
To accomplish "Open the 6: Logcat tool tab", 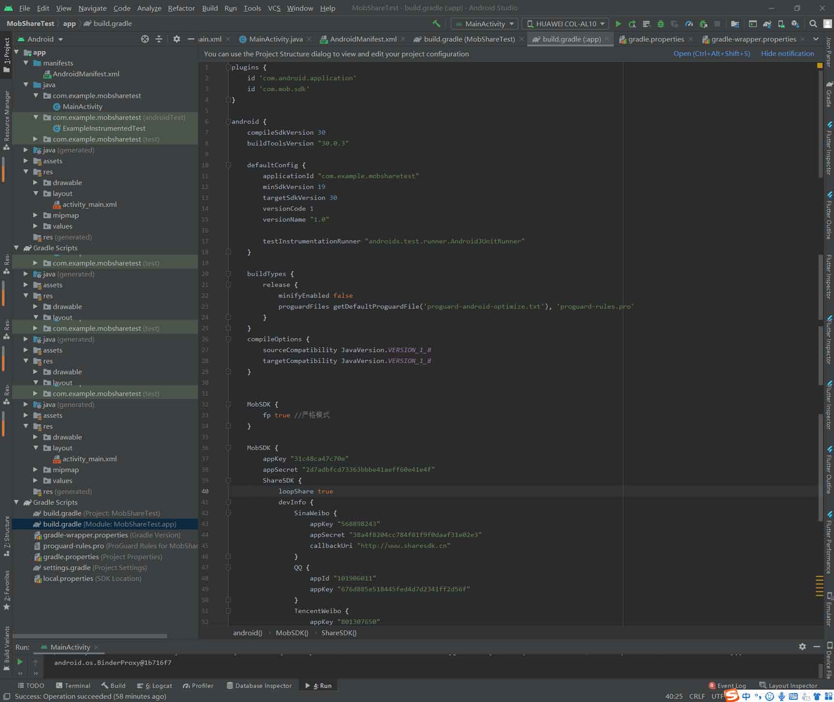I will [155, 686].
